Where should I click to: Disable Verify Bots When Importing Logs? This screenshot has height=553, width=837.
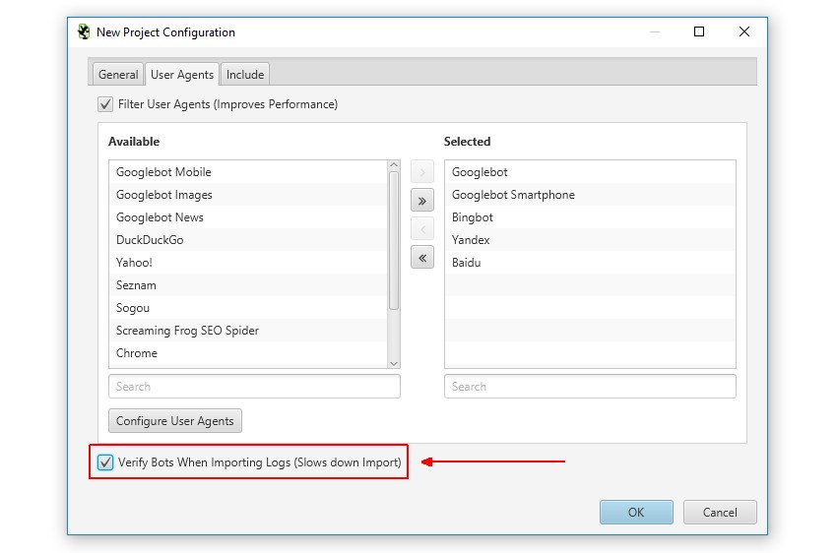click(x=105, y=461)
